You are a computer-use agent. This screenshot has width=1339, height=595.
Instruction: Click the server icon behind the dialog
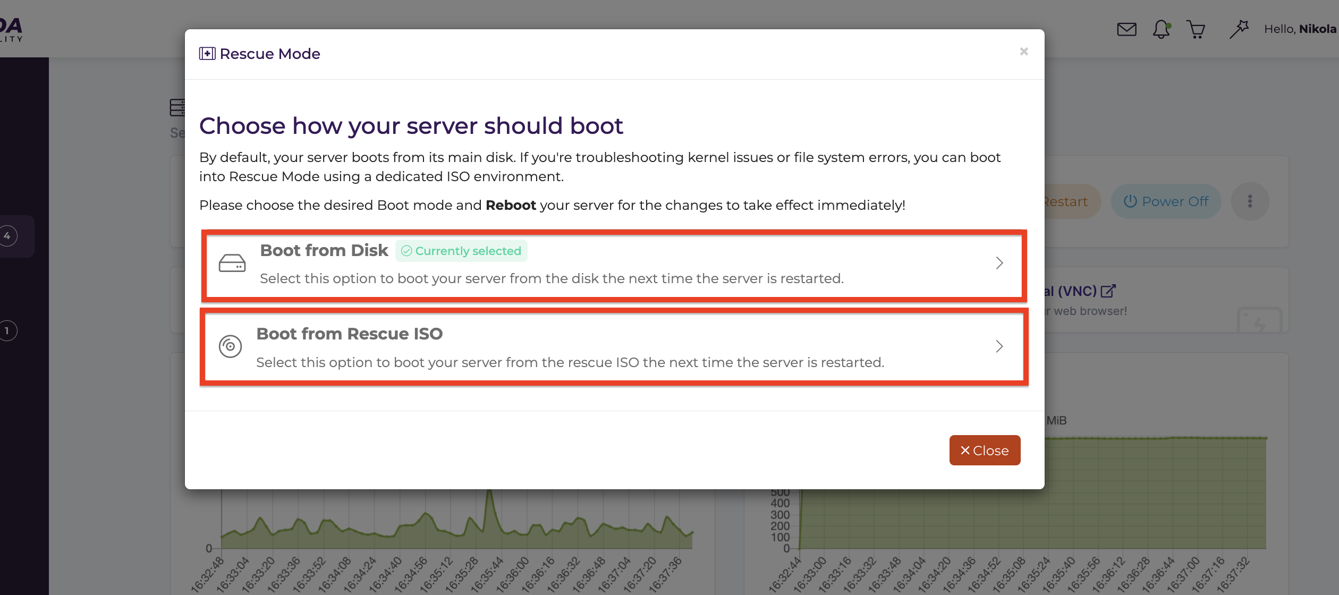[177, 107]
